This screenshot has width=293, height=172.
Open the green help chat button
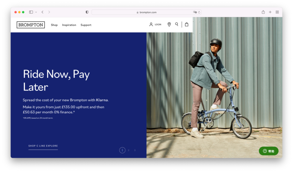[x=269, y=151]
